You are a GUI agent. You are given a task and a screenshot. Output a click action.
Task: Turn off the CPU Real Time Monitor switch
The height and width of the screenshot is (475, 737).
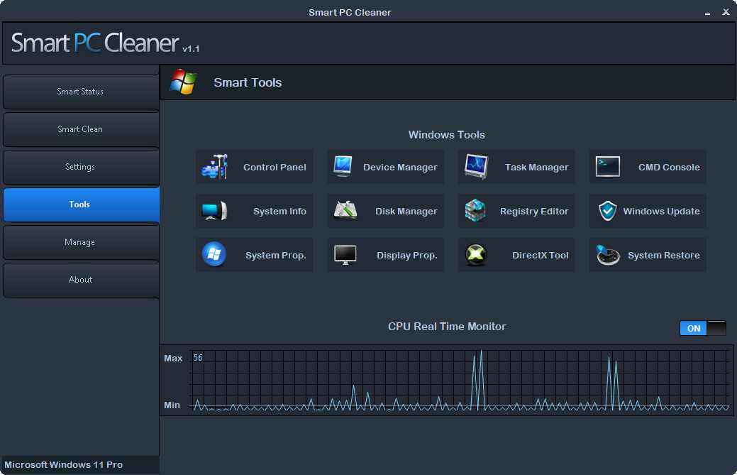click(x=703, y=328)
